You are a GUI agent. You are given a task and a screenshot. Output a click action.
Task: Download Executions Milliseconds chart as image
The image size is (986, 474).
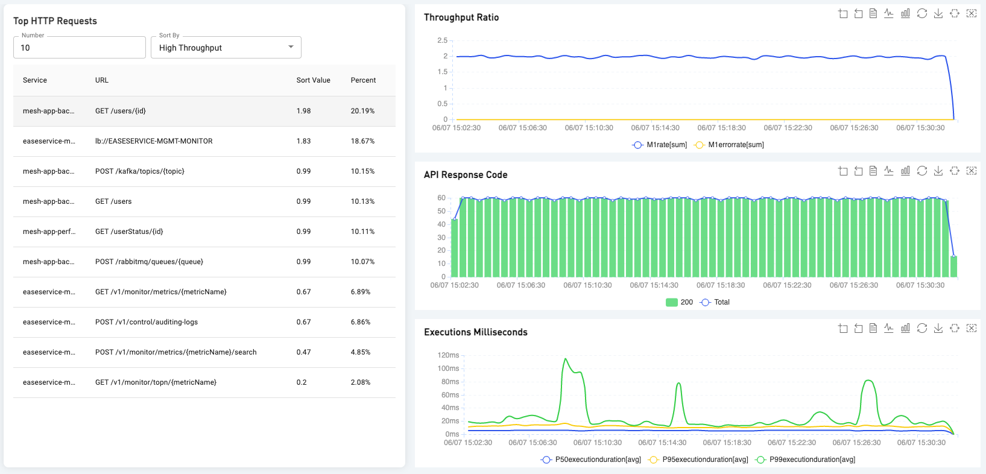tap(938, 328)
